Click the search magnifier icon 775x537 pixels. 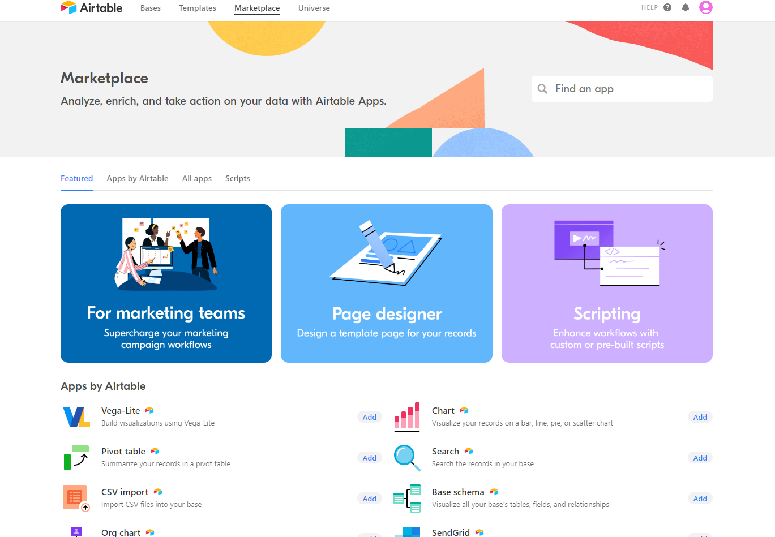click(542, 89)
